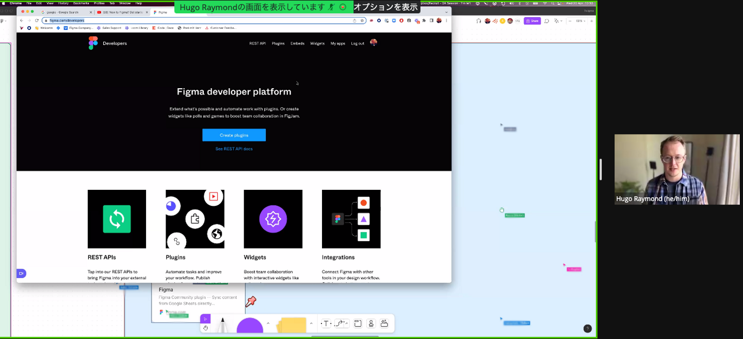This screenshot has width=743, height=339.
Task: Pick the Section tool in FigJam toolbar
Action: click(x=358, y=324)
